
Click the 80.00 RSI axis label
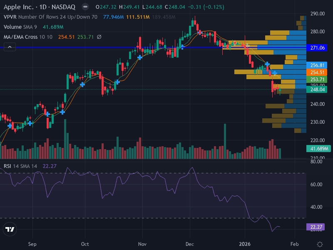point(316,162)
